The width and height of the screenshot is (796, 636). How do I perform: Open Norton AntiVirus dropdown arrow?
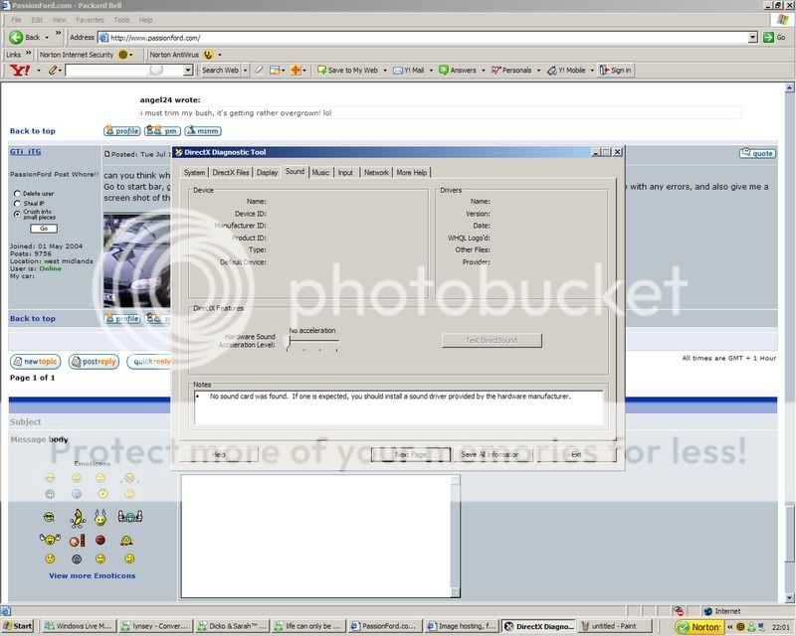(220, 55)
